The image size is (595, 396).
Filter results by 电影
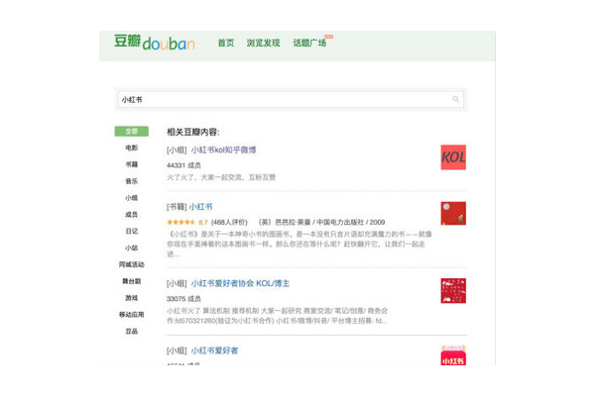click(x=131, y=148)
